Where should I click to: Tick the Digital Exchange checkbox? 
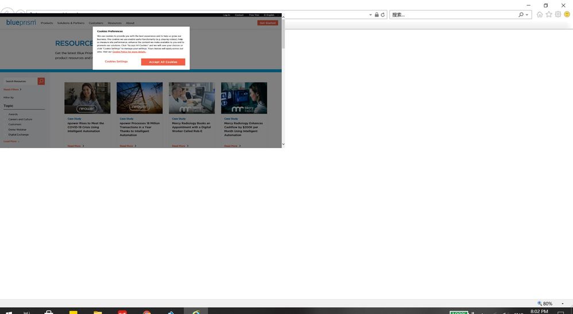pos(6,134)
